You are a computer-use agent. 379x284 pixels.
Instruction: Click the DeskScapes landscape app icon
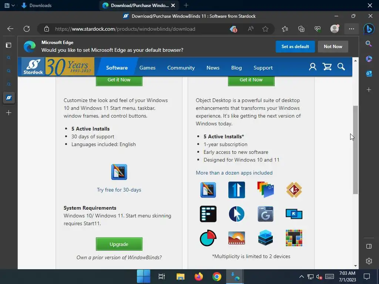point(237,238)
